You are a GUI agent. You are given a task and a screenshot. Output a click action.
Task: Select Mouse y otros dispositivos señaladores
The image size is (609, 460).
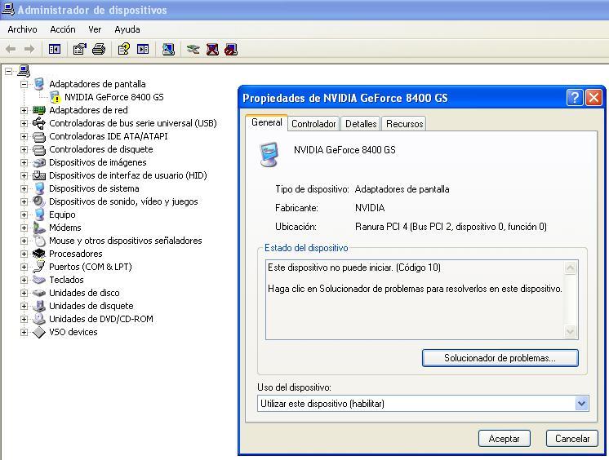[x=125, y=241]
